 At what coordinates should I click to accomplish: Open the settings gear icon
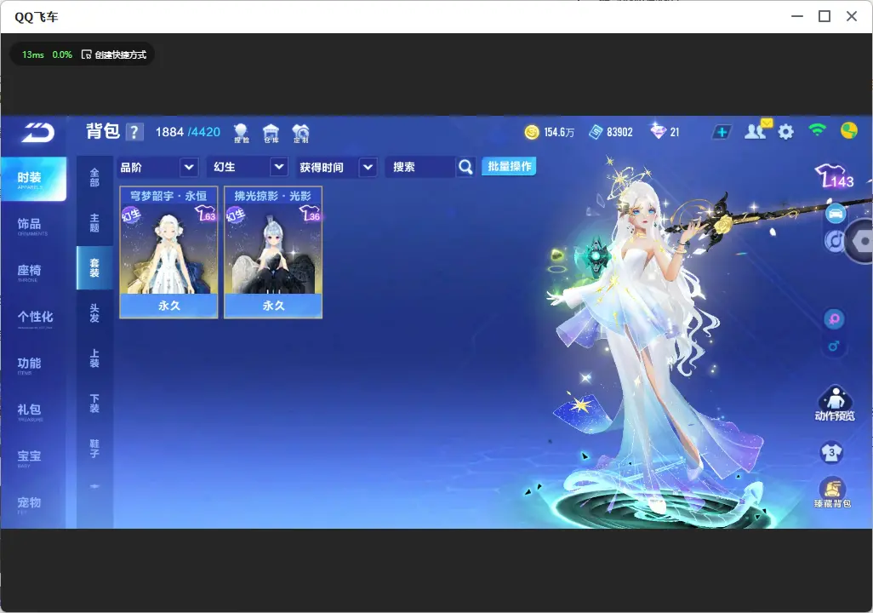point(785,132)
